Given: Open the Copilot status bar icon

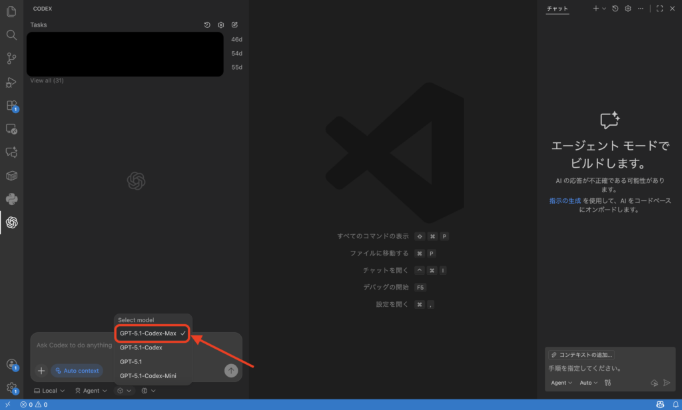Looking at the screenshot, I should [x=660, y=404].
